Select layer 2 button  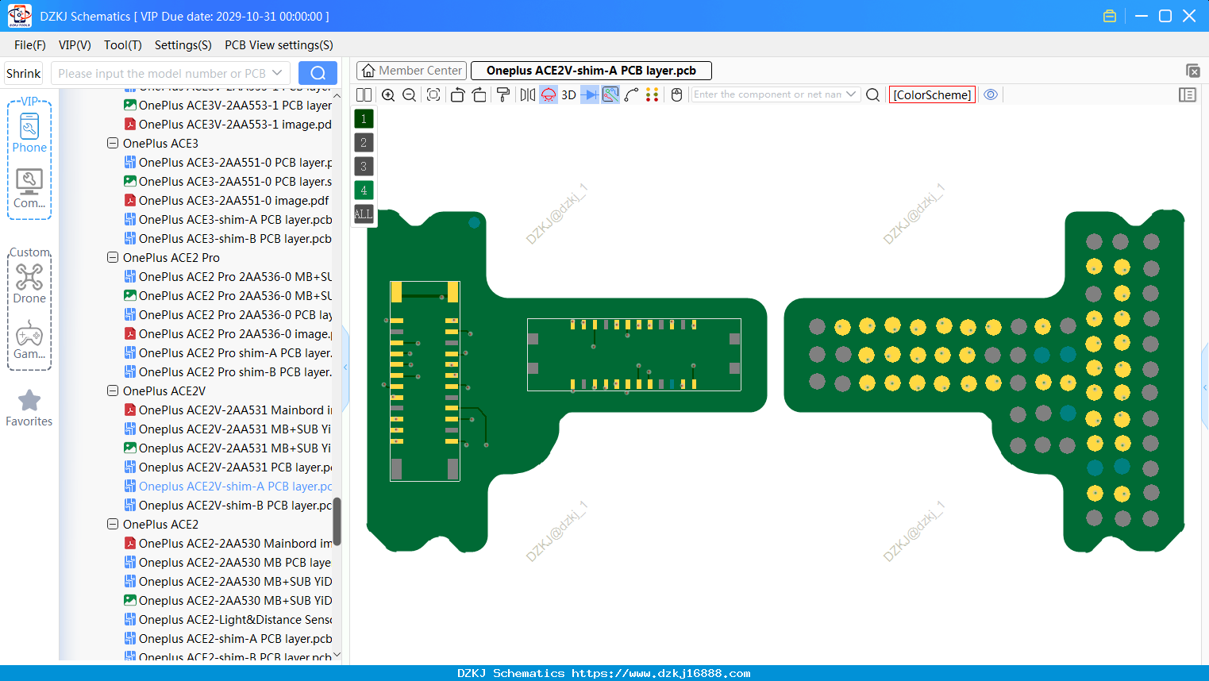click(x=364, y=143)
